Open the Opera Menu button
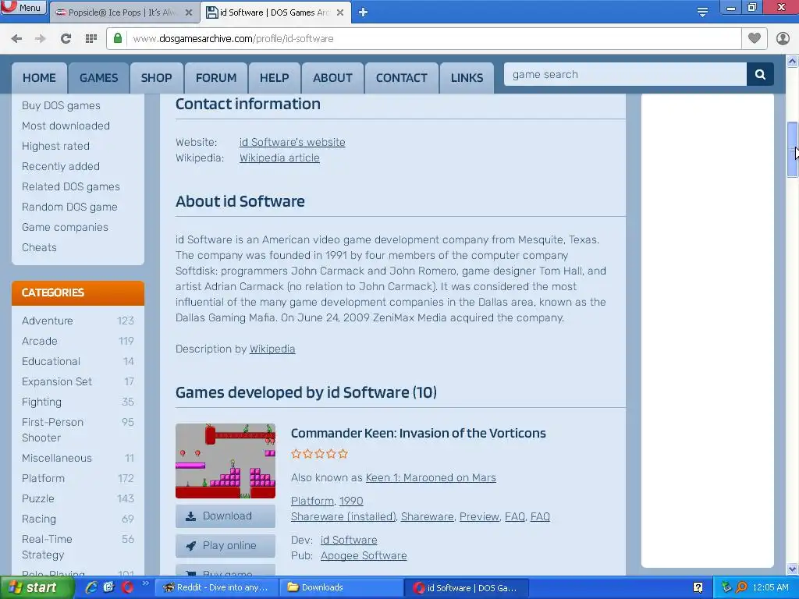This screenshot has height=599, width=799. [23, 7]
